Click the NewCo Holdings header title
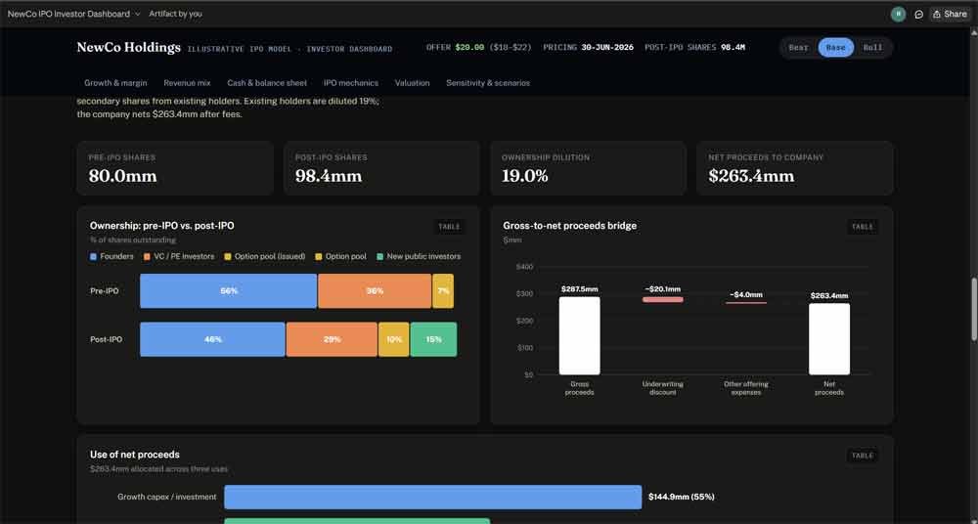 coord(128,47)
